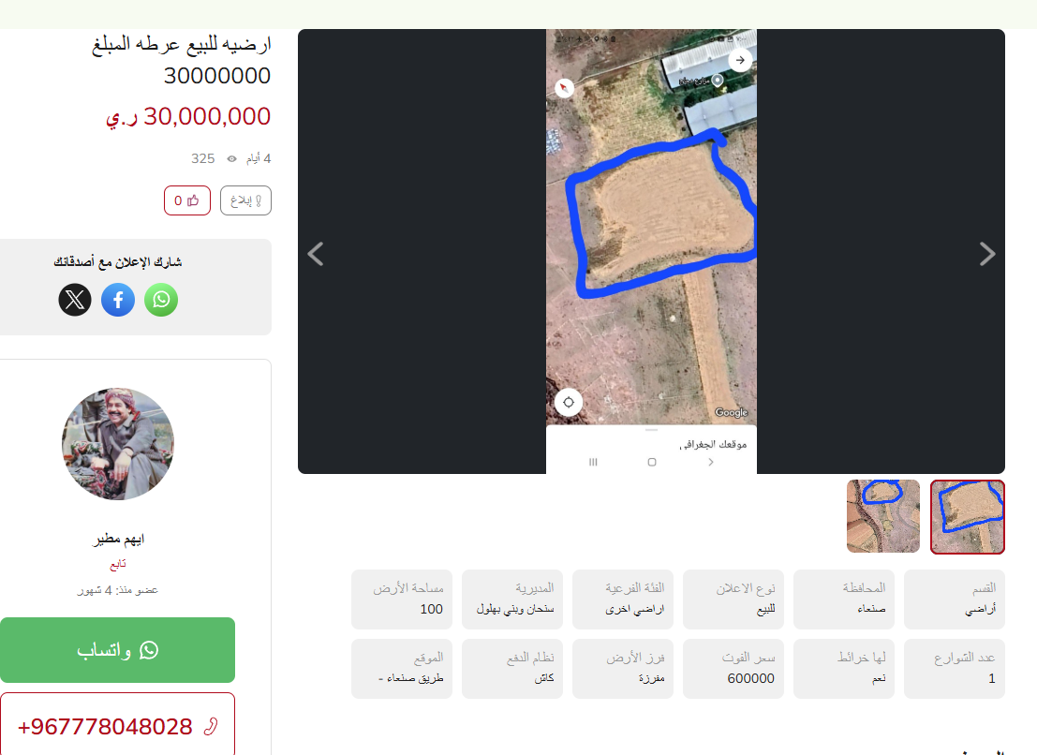
Task: Go to previous image with left arrow
Action: tap(316, 254)
